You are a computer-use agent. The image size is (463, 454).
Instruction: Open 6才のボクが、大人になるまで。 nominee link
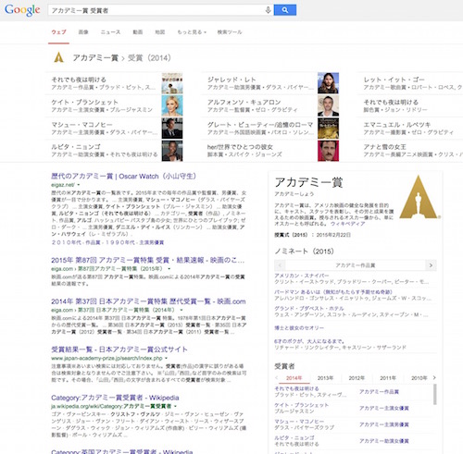click(x=309, y=341)
